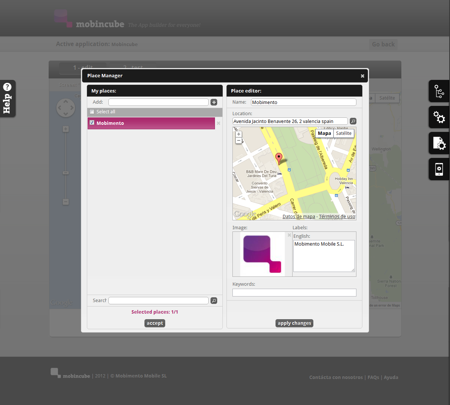Close the Place Manager dialog
Screen dimensions: 450x405
(362, 76)
